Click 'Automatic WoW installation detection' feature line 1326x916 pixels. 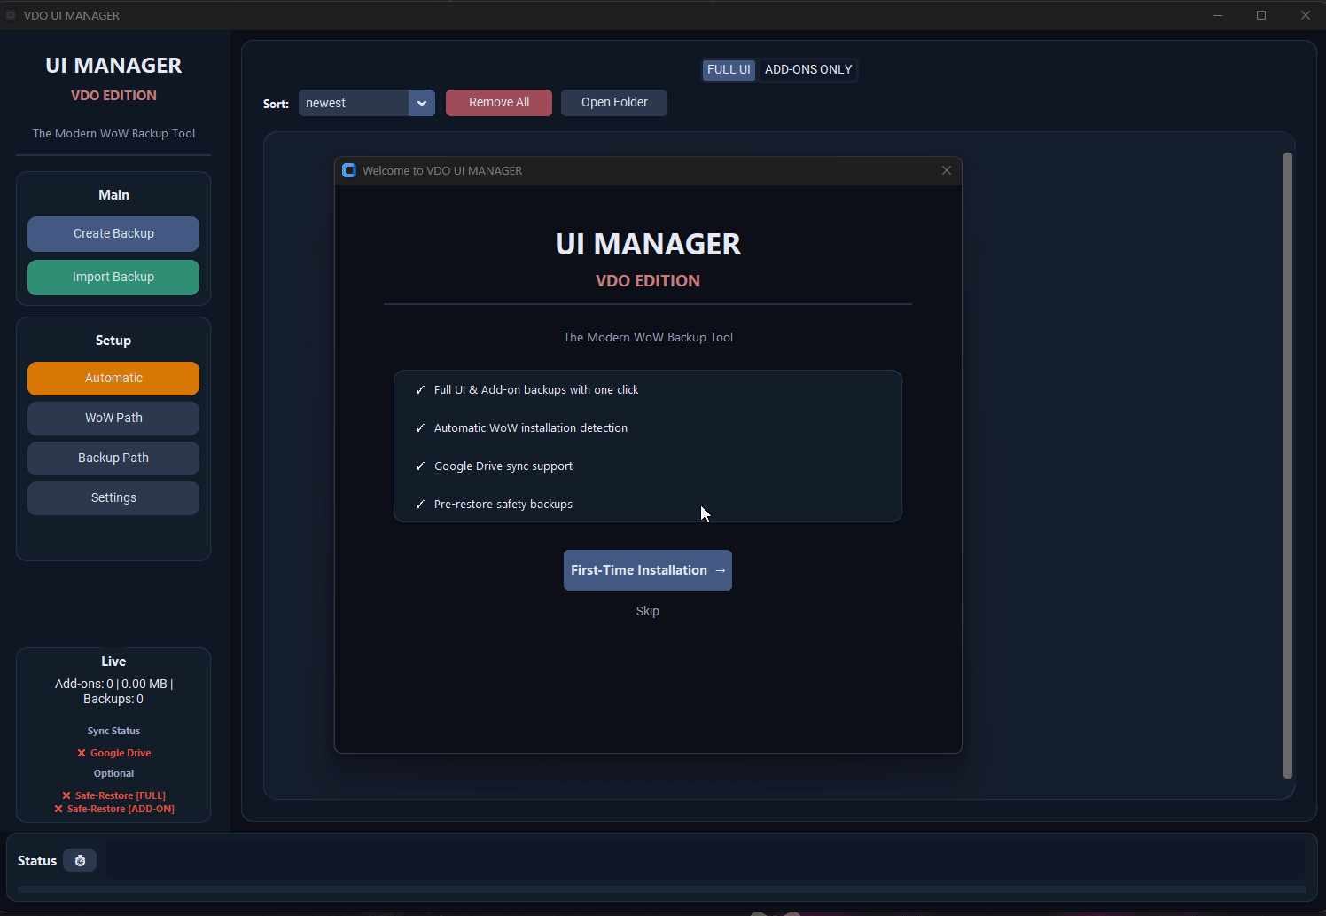point(531,427)
